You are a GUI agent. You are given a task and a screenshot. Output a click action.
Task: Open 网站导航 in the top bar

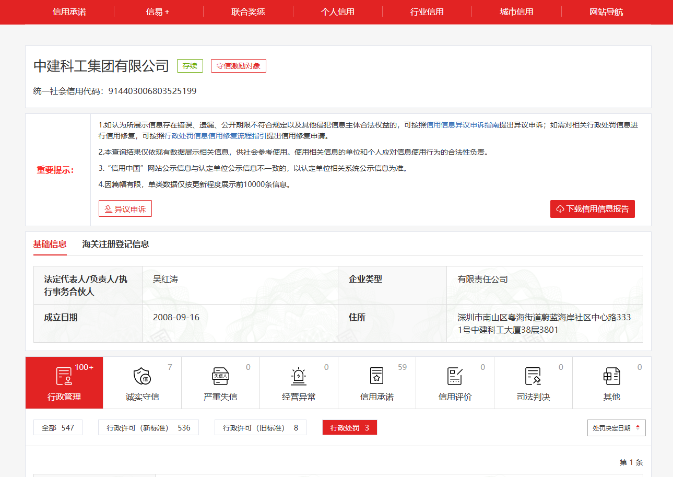(606, 11)
